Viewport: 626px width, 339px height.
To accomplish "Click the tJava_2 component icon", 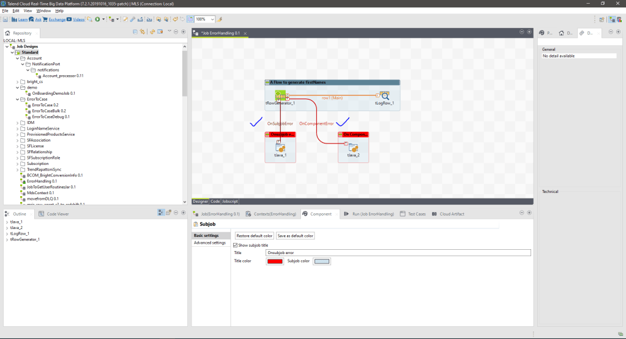I will [353, 147].
